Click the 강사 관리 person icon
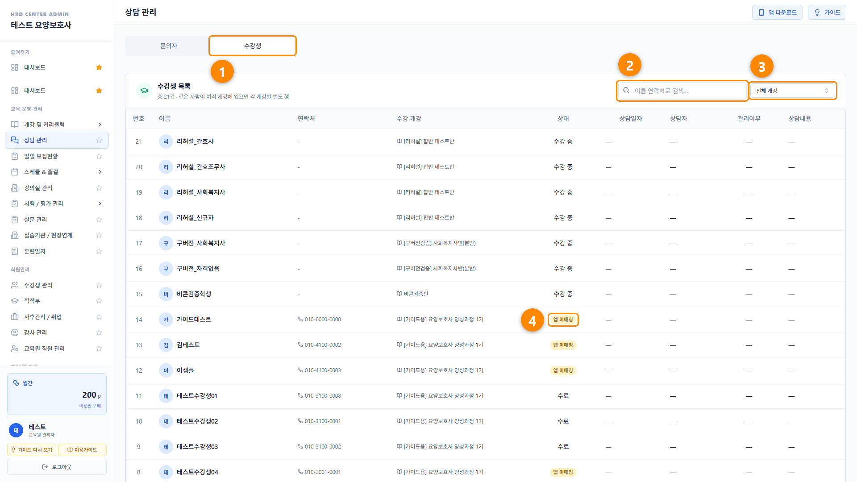 point(15,332)
